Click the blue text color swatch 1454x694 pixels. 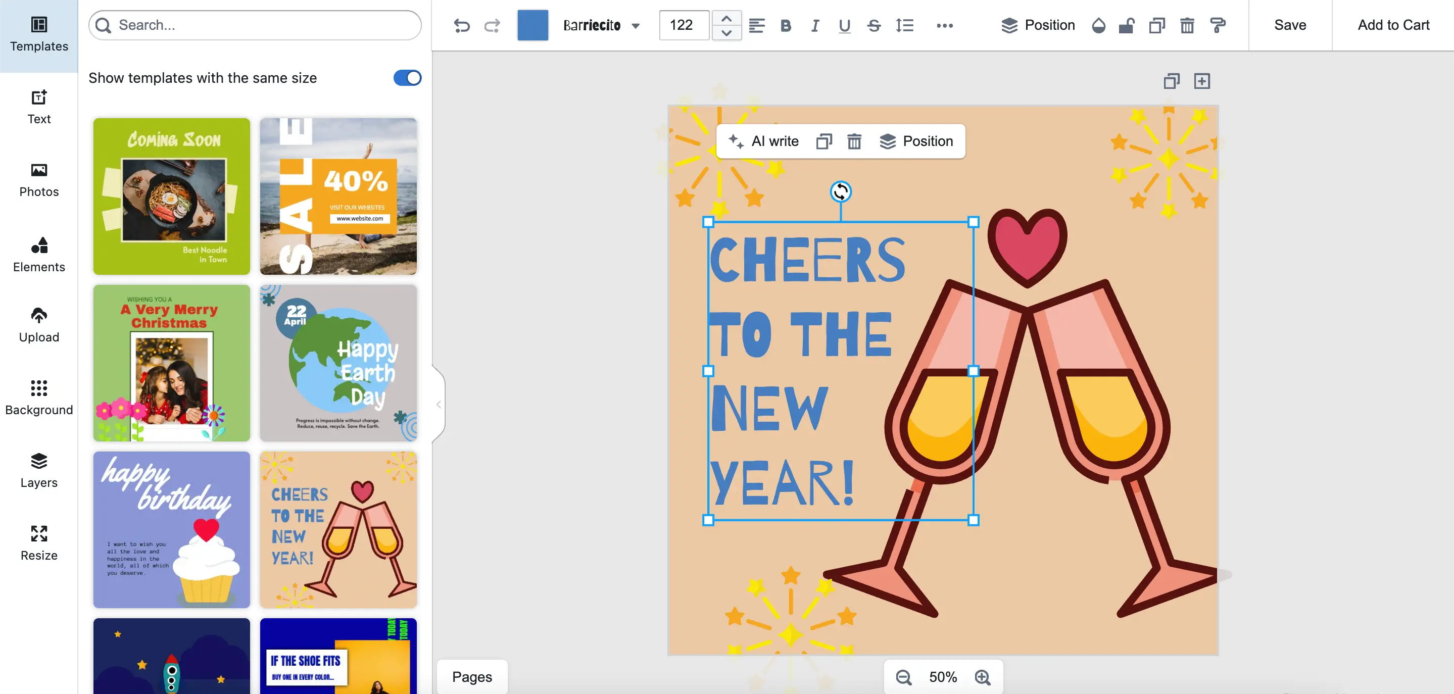[x=532, y=25]
